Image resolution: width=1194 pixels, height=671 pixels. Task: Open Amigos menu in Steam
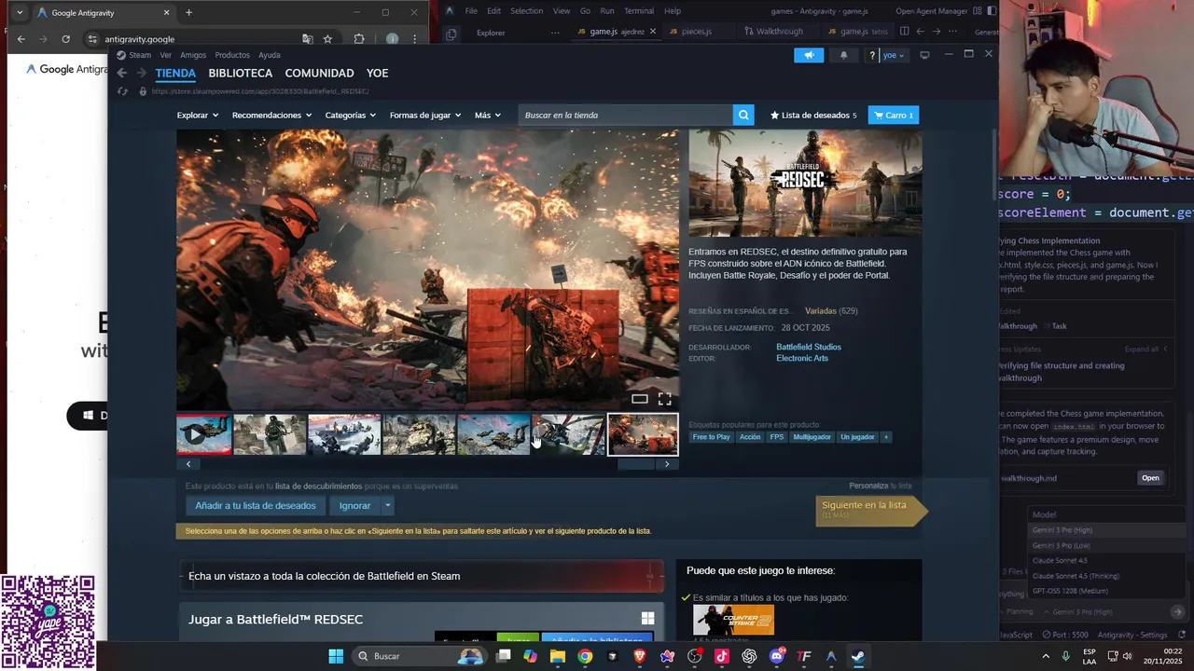[x=193, y=55]
